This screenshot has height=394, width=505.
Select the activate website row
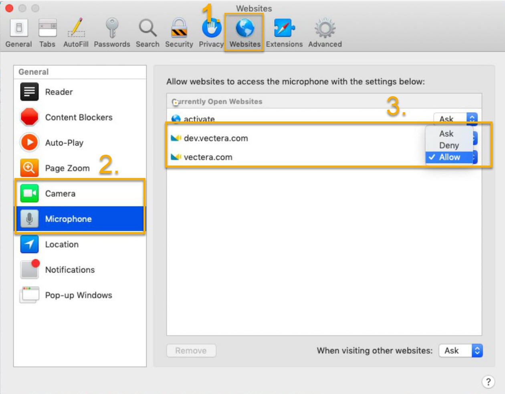coord(324,119)
